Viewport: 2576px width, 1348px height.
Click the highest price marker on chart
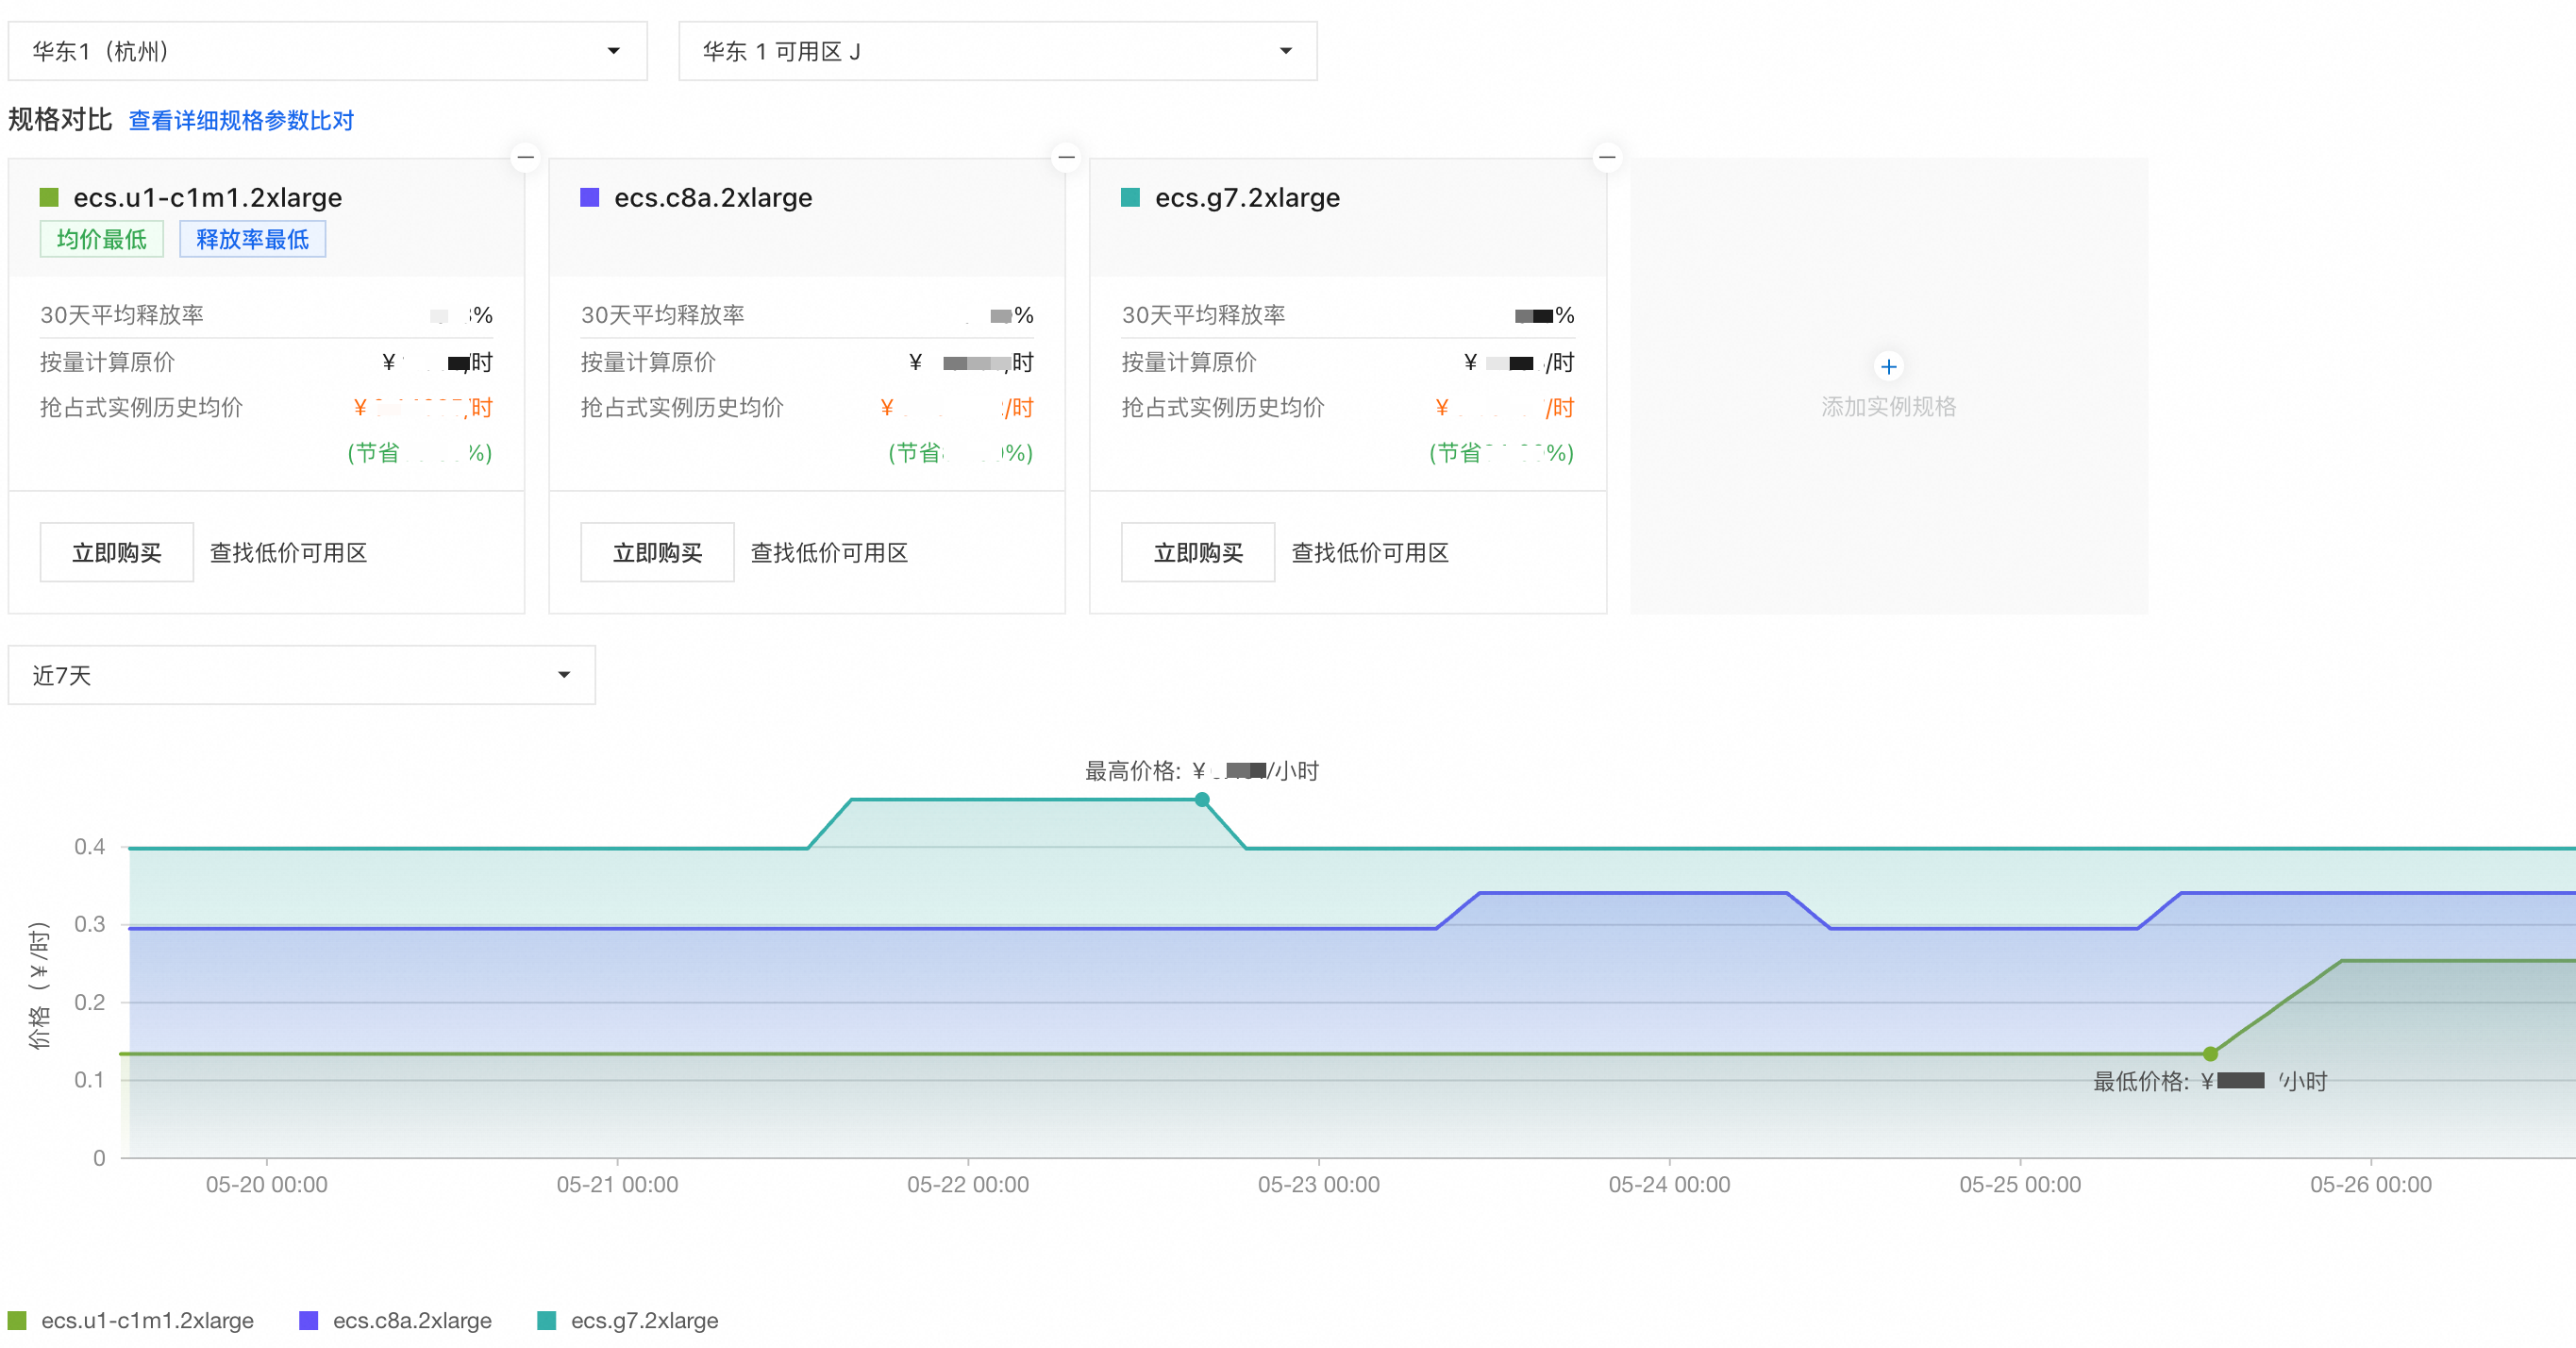coord(1202,800)
